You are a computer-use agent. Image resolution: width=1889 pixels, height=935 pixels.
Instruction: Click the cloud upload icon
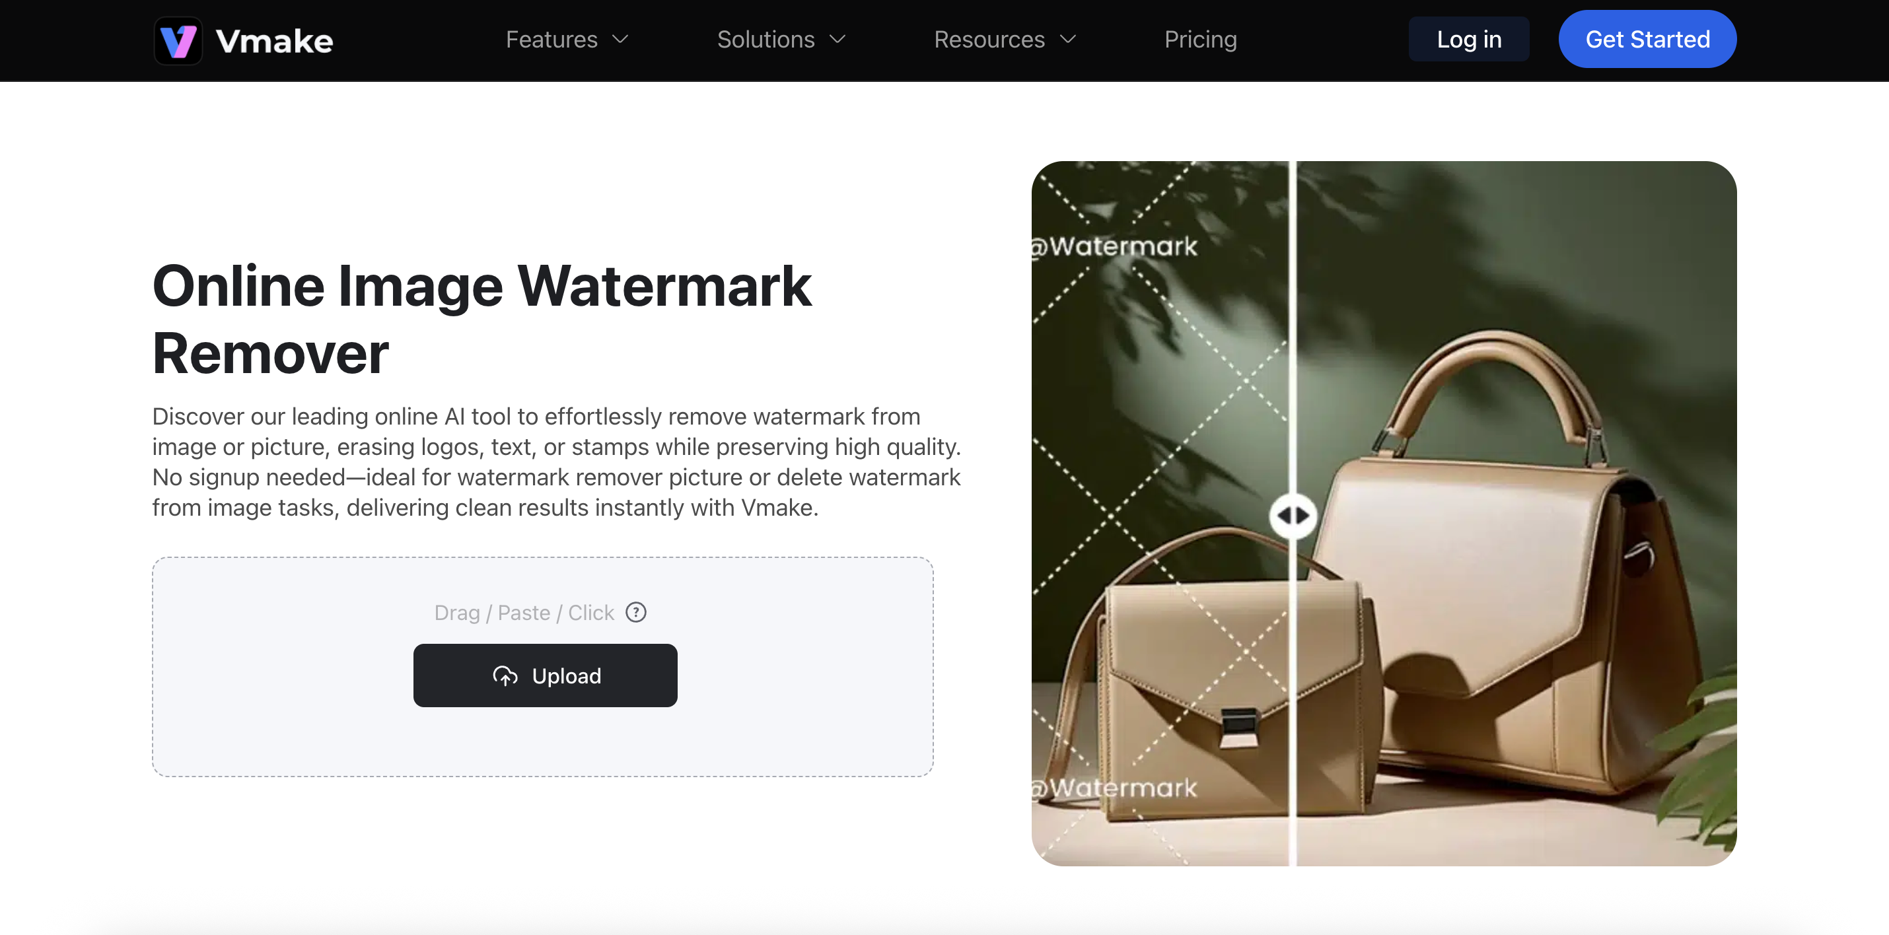(505, 675)
